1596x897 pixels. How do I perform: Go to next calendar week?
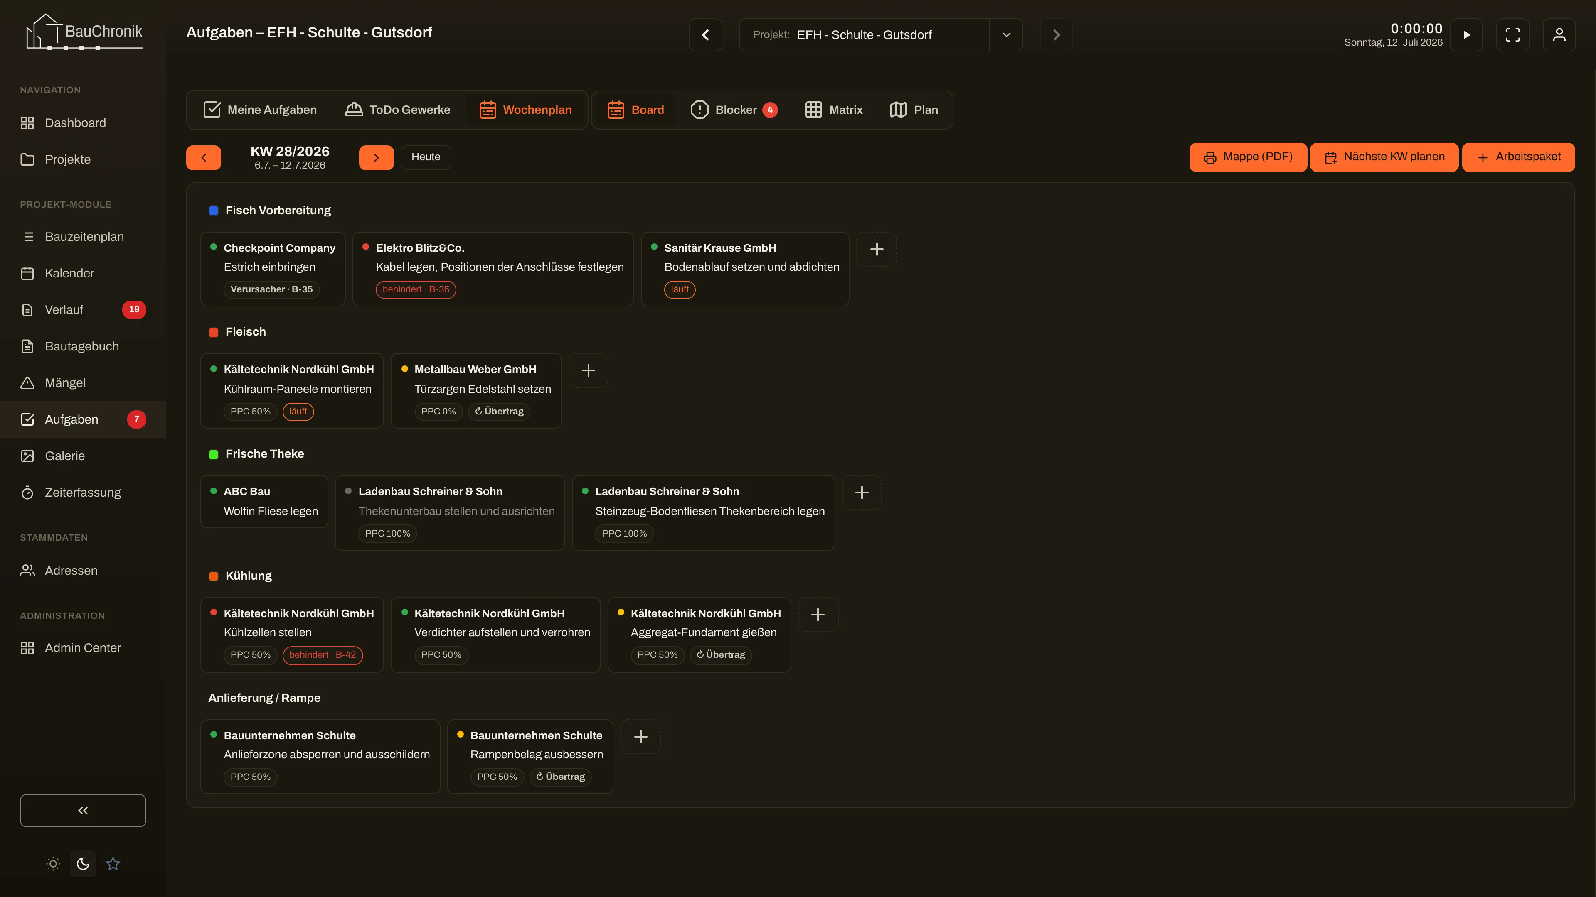376,157
